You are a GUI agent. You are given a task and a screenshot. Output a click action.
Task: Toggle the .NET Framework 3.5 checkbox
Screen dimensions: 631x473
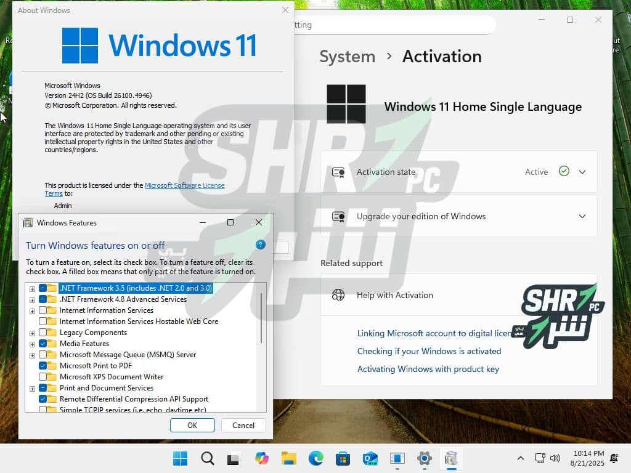[x=43, y=288]
